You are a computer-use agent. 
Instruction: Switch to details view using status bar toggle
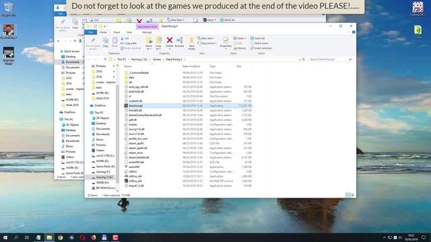click(347, 195)
